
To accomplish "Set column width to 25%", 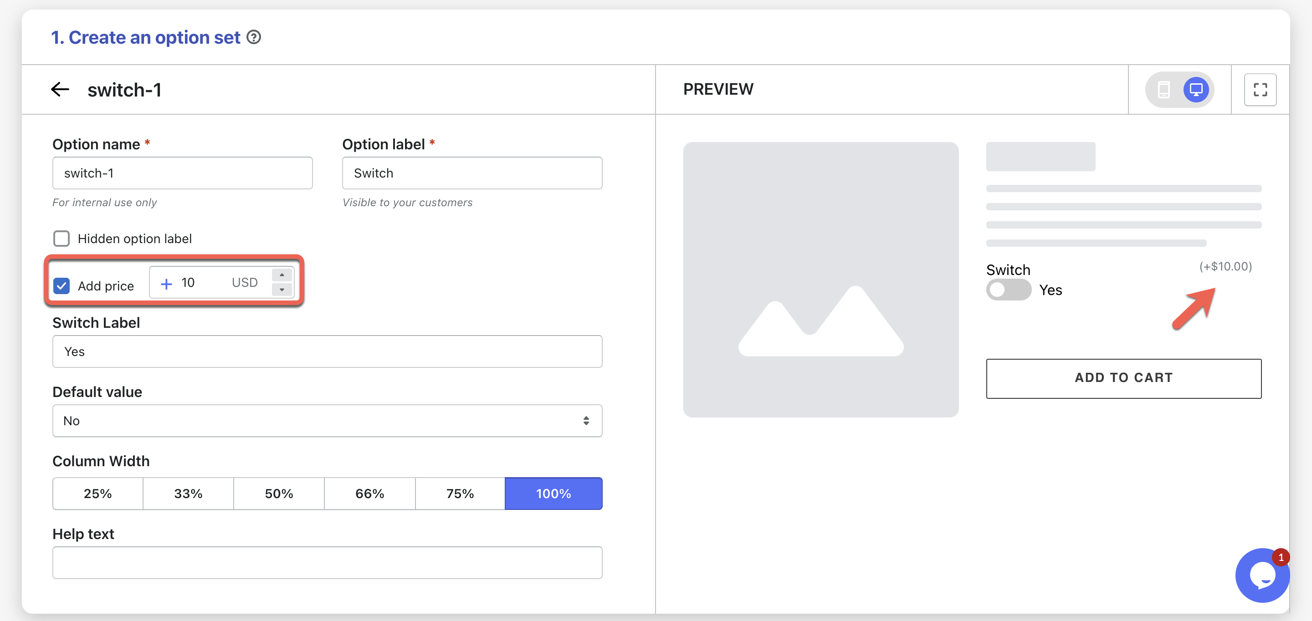I will [98, 493].
